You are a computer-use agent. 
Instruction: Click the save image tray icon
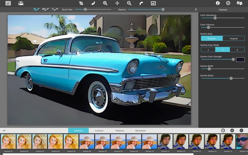pos(21,3)
